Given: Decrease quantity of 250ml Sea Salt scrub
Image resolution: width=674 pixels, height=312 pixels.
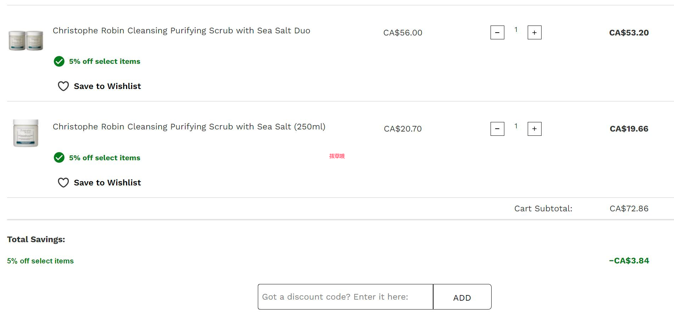Looking at the screenshot, I should [497, 129].
